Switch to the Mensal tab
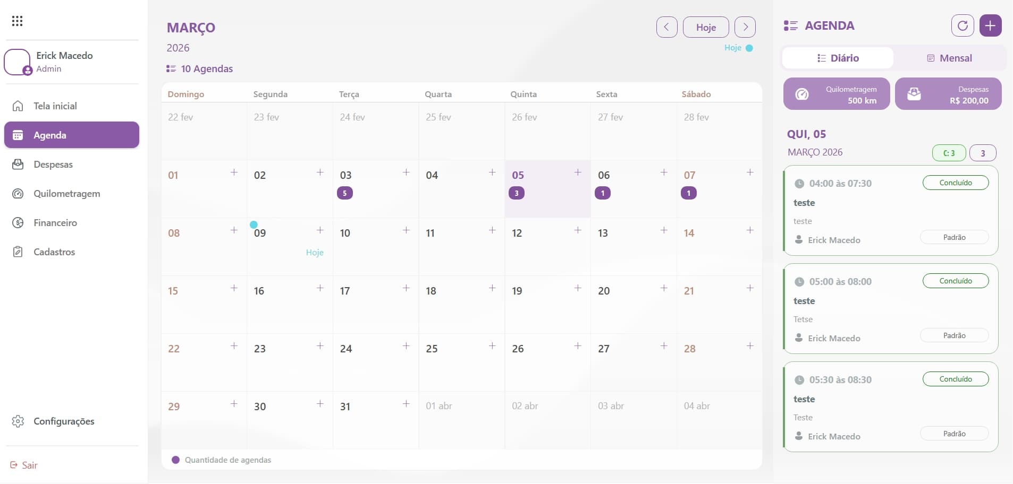Image resolution: width=1013 pixels, height=484 pixels. point(949,58)
